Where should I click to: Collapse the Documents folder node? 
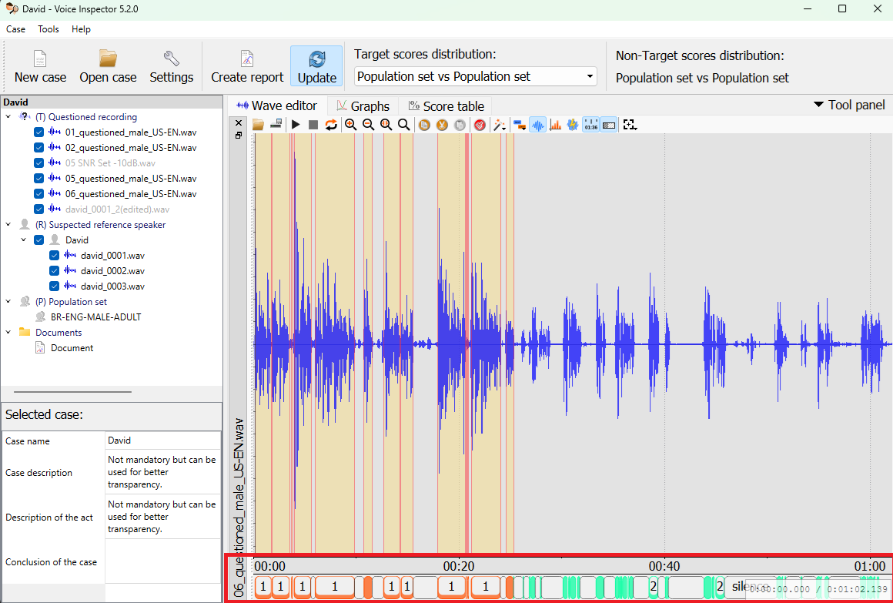8,332
